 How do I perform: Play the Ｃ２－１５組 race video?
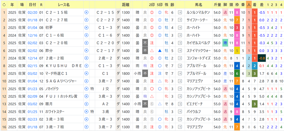click(87, 12)
